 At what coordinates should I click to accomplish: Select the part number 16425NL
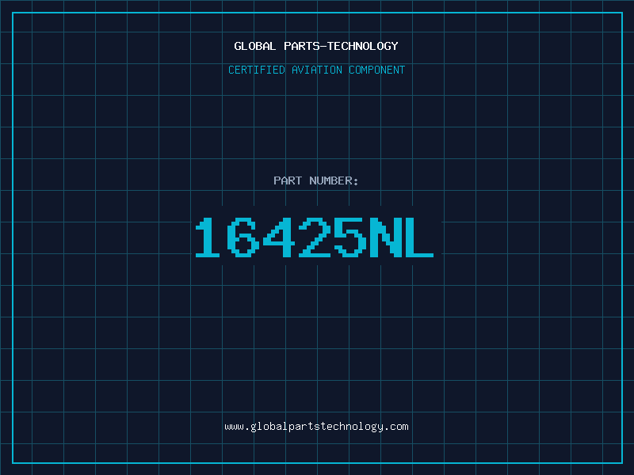pyautogui.click(x=315, y=237)
